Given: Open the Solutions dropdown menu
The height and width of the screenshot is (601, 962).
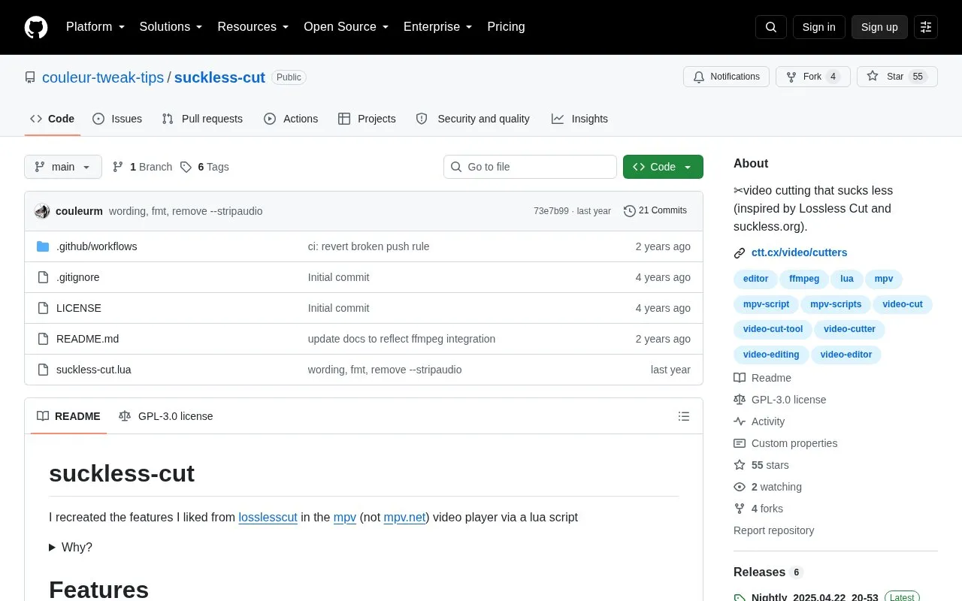Looking at the screenshot, I should [x=171, y=27].
